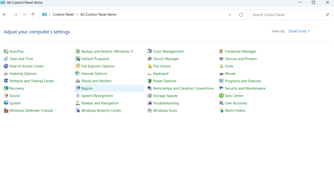
Task: Click the Windows Defender Firewall brick icon
Action: pyautogui.click(x=6, y=110)
